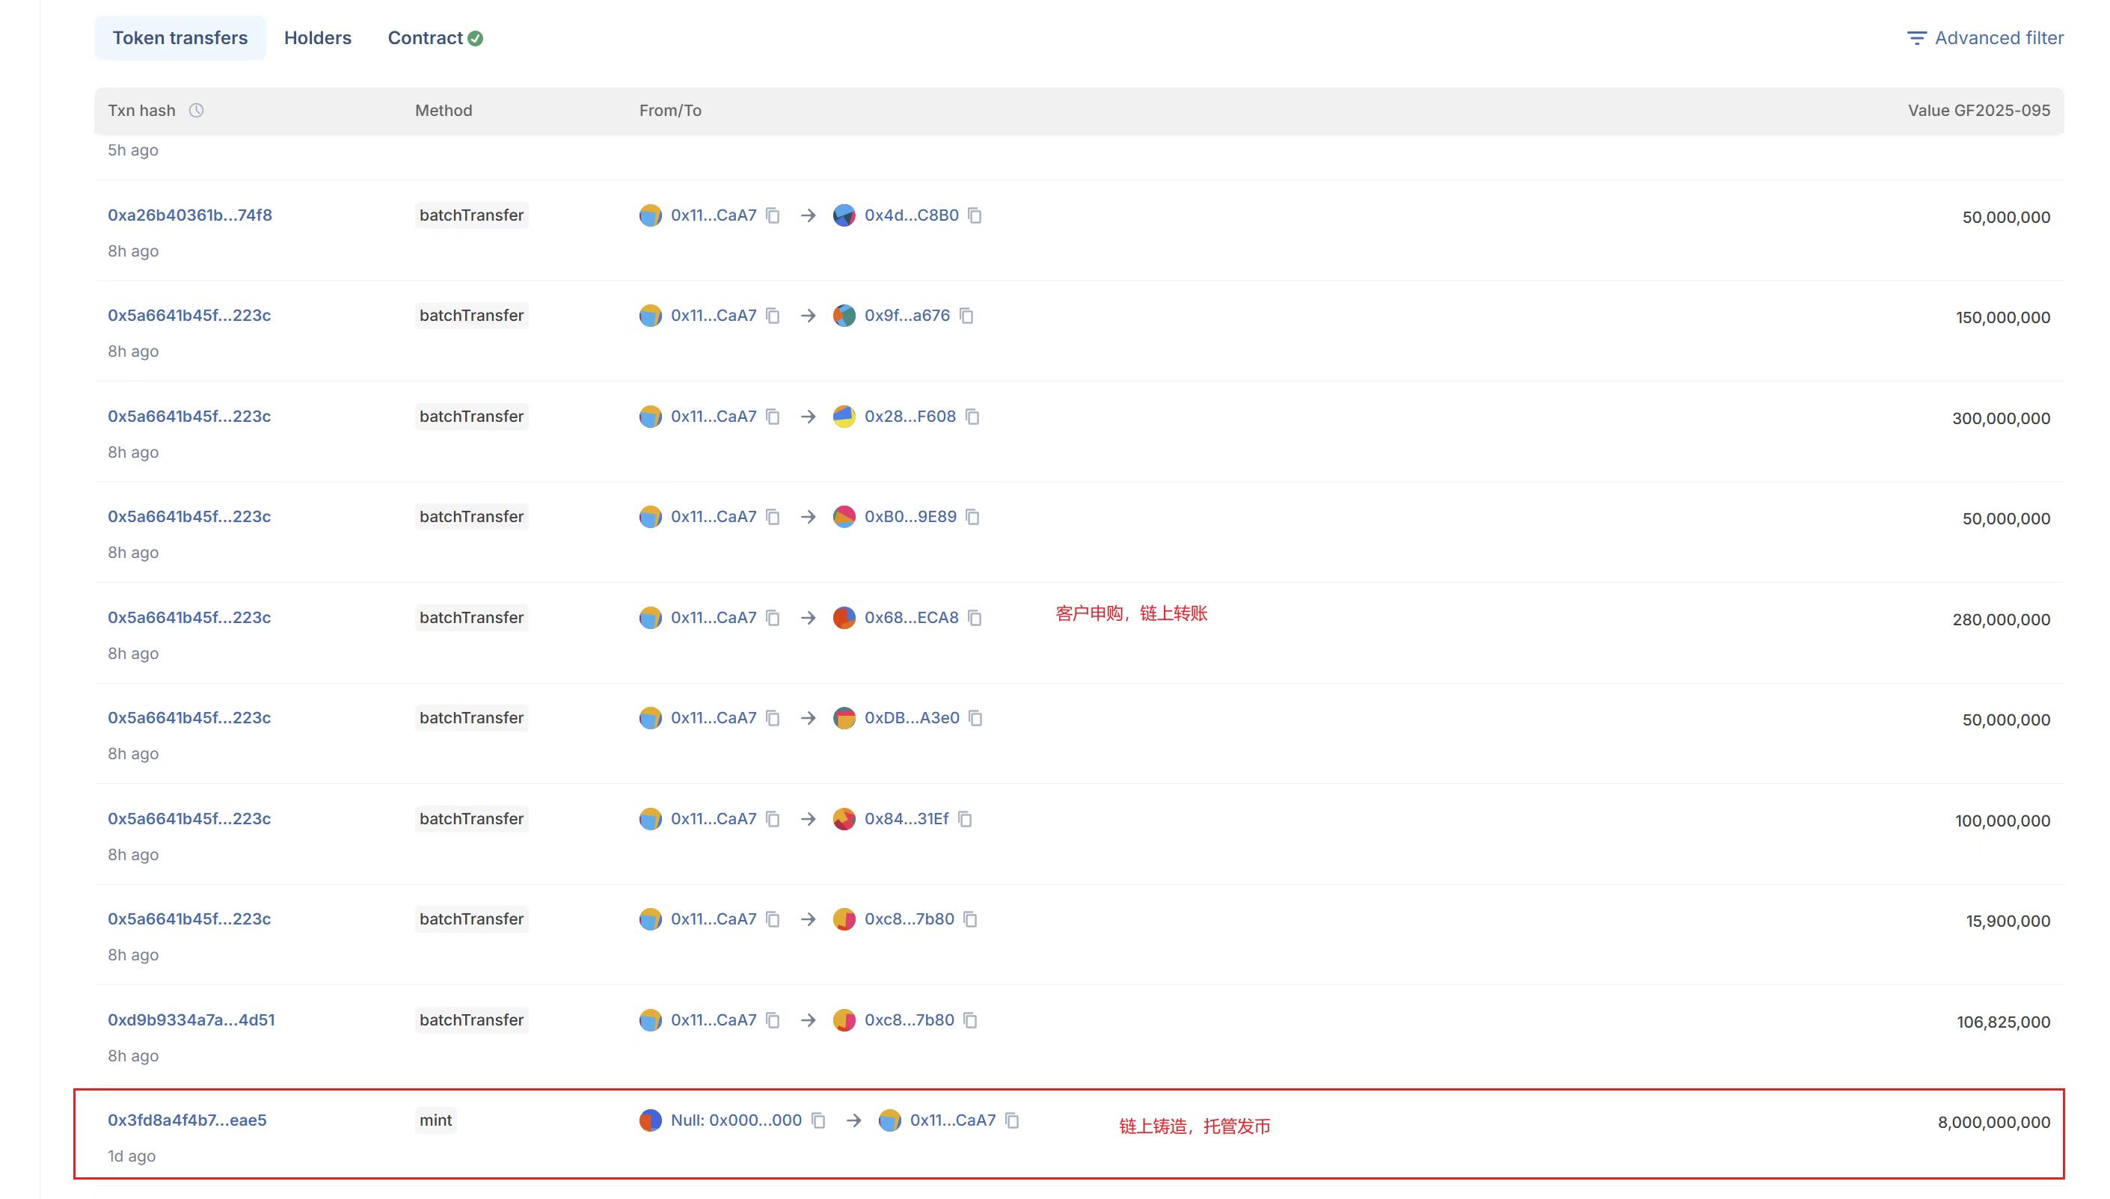Open transaction 0xa26b40361b...74f8
Viewport: 2110px width, 1199px height.
click(x=190, y=215)
